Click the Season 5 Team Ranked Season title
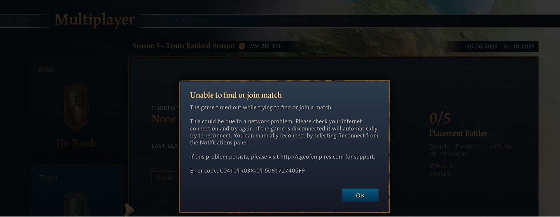Viewport: 560px width, 217px height. pos(183,46)
